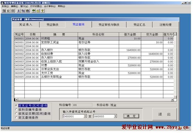
Task: Open the starting voucher number 060001 dropdown
Action: coord(85,116)
